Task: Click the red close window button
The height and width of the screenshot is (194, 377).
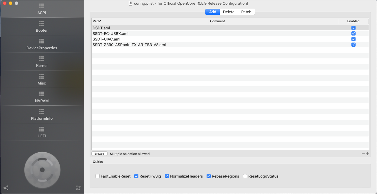Action: tap(5, 3)
